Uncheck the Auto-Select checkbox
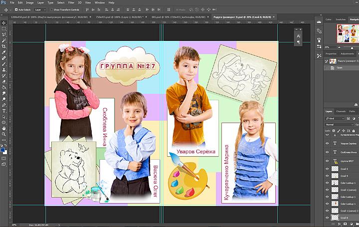 (16, 9)
